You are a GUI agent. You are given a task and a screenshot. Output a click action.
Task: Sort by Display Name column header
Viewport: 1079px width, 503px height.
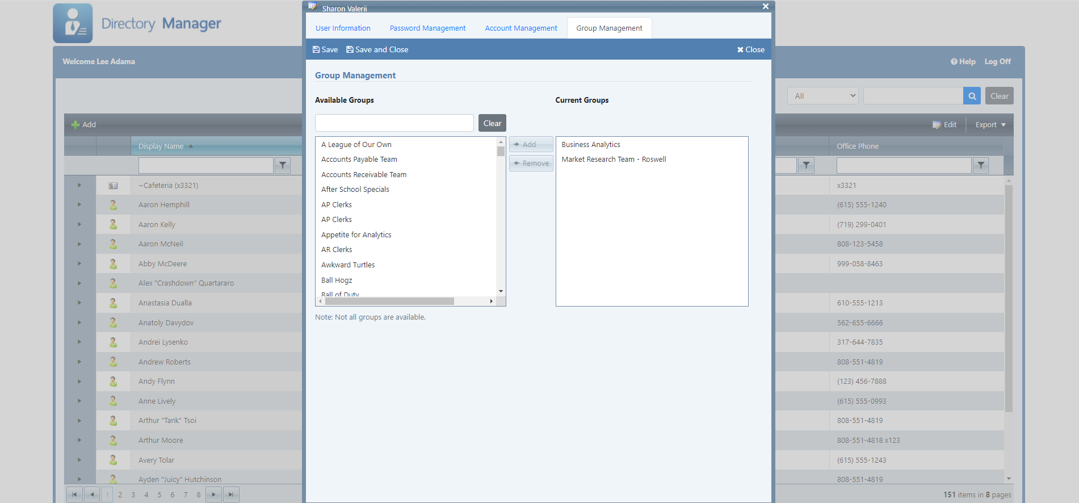tap(161, 146)
